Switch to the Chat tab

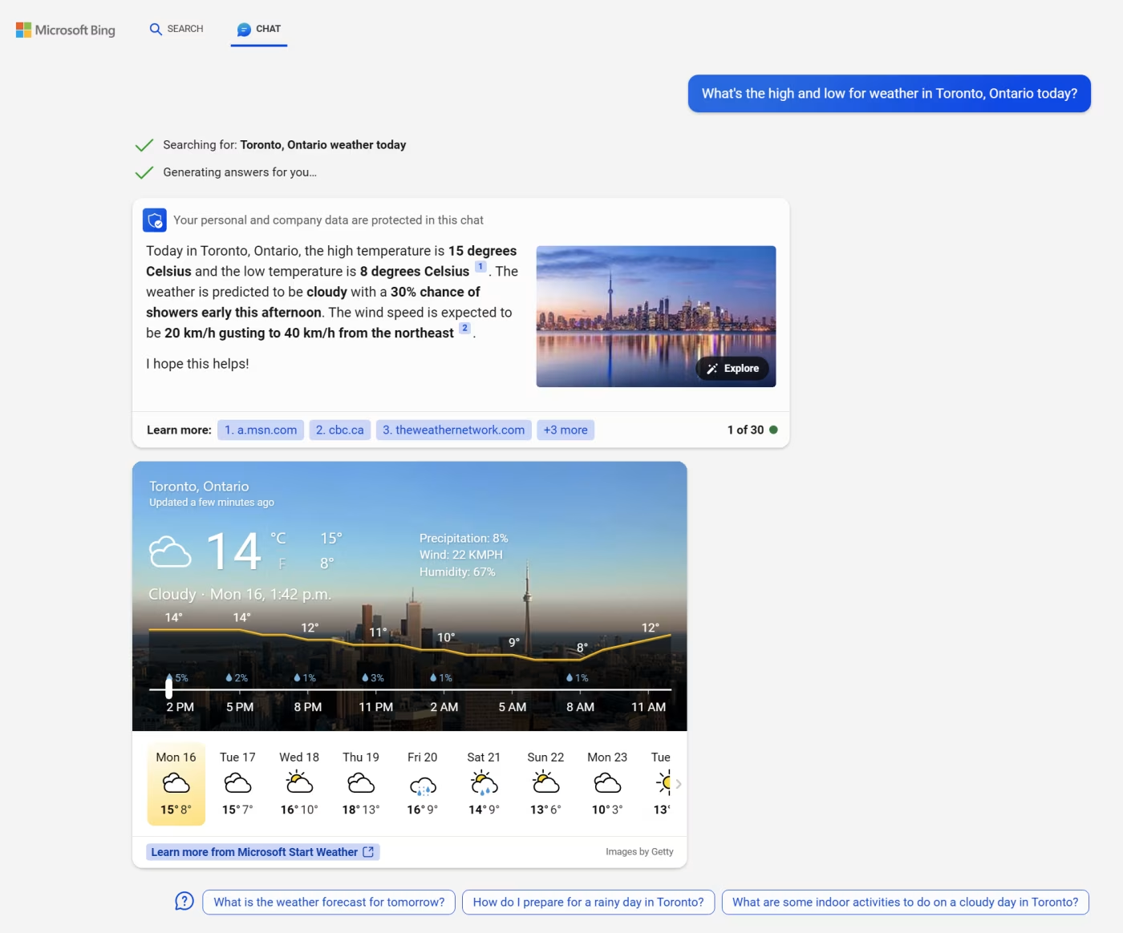259,30
